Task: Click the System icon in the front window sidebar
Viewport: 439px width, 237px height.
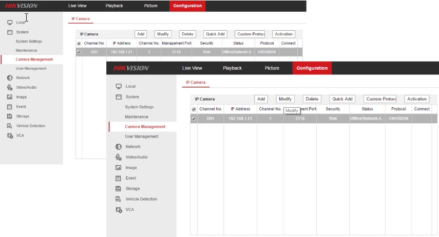Action: pyautogui.click(x=119, y=97)
